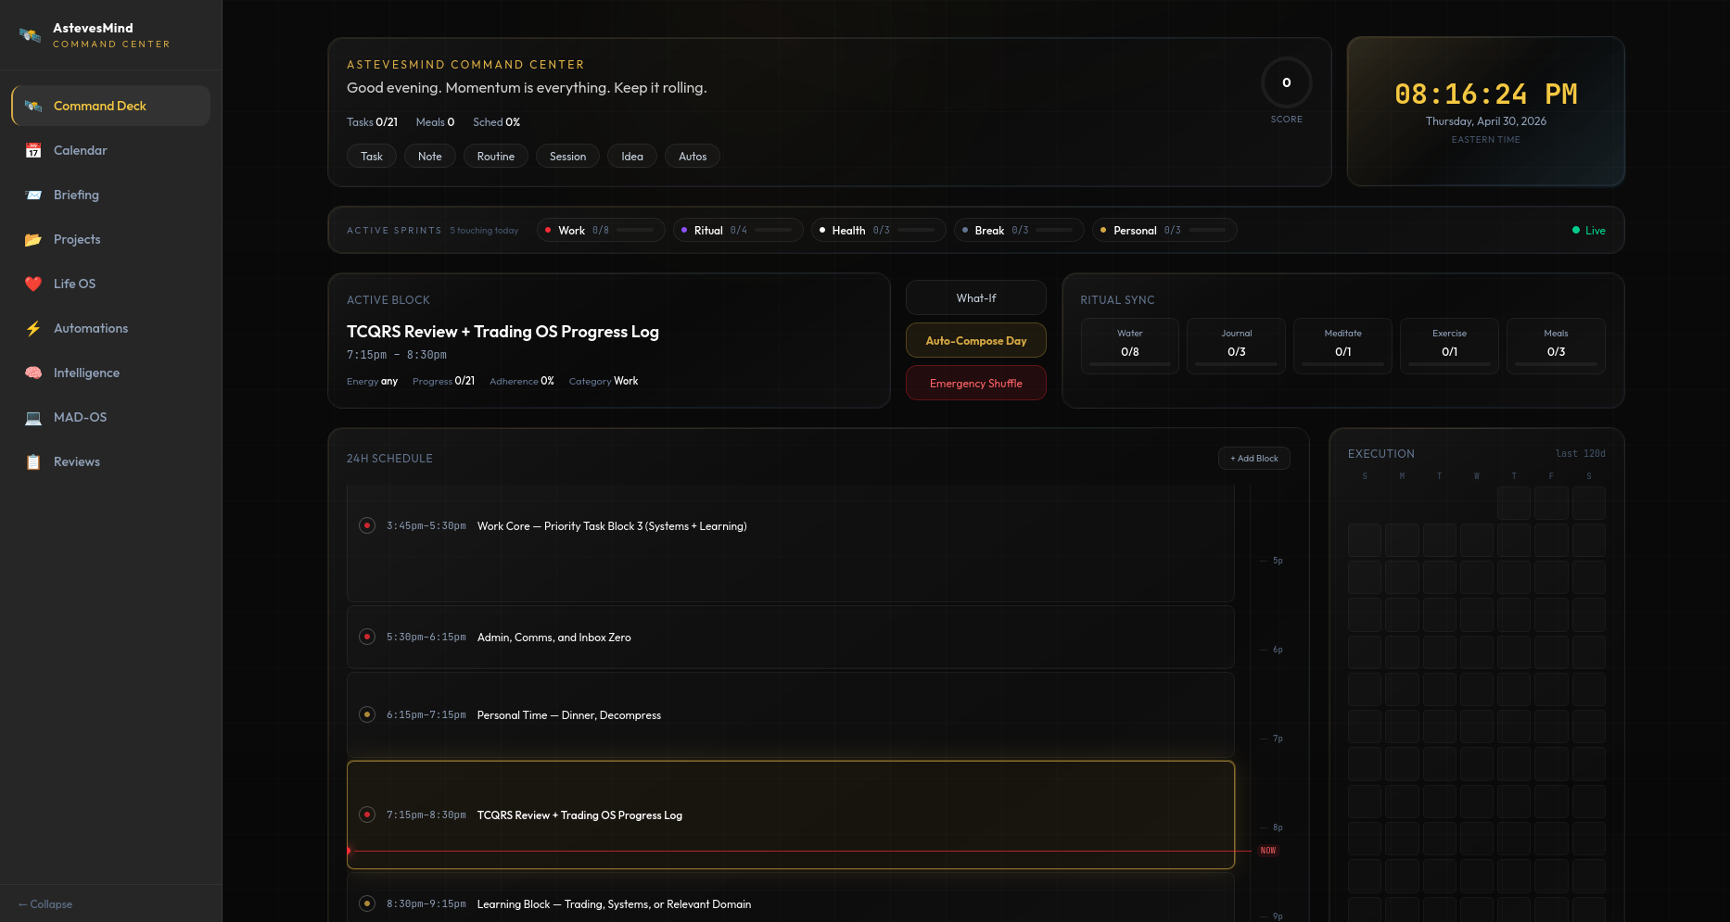This screenshot has width=1730, height=922.
Task: Open the Command Deck page
Action: tap(110, 106)
